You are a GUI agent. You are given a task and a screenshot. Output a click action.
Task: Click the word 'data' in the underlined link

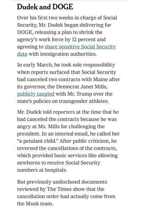[x=22, y=54]
